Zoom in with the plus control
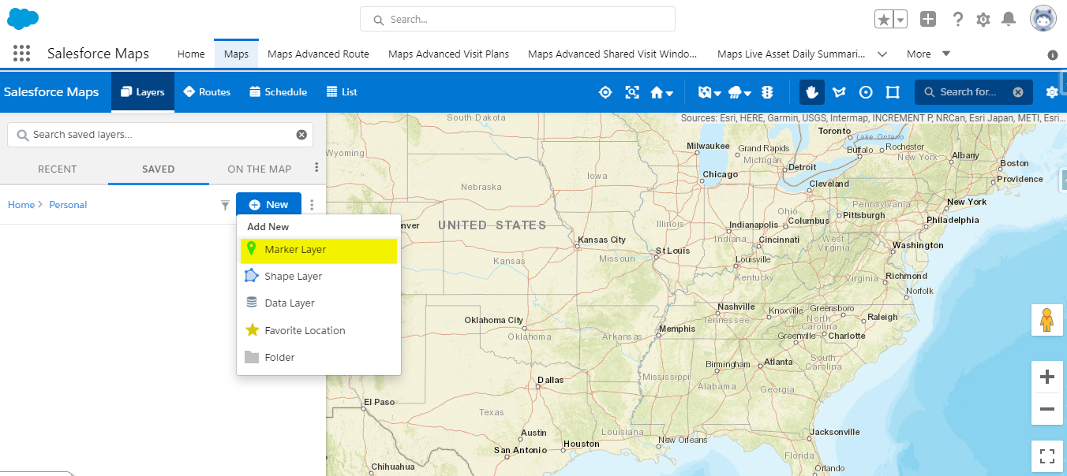Screen dimensions: 1067x476 (1047, 377)
